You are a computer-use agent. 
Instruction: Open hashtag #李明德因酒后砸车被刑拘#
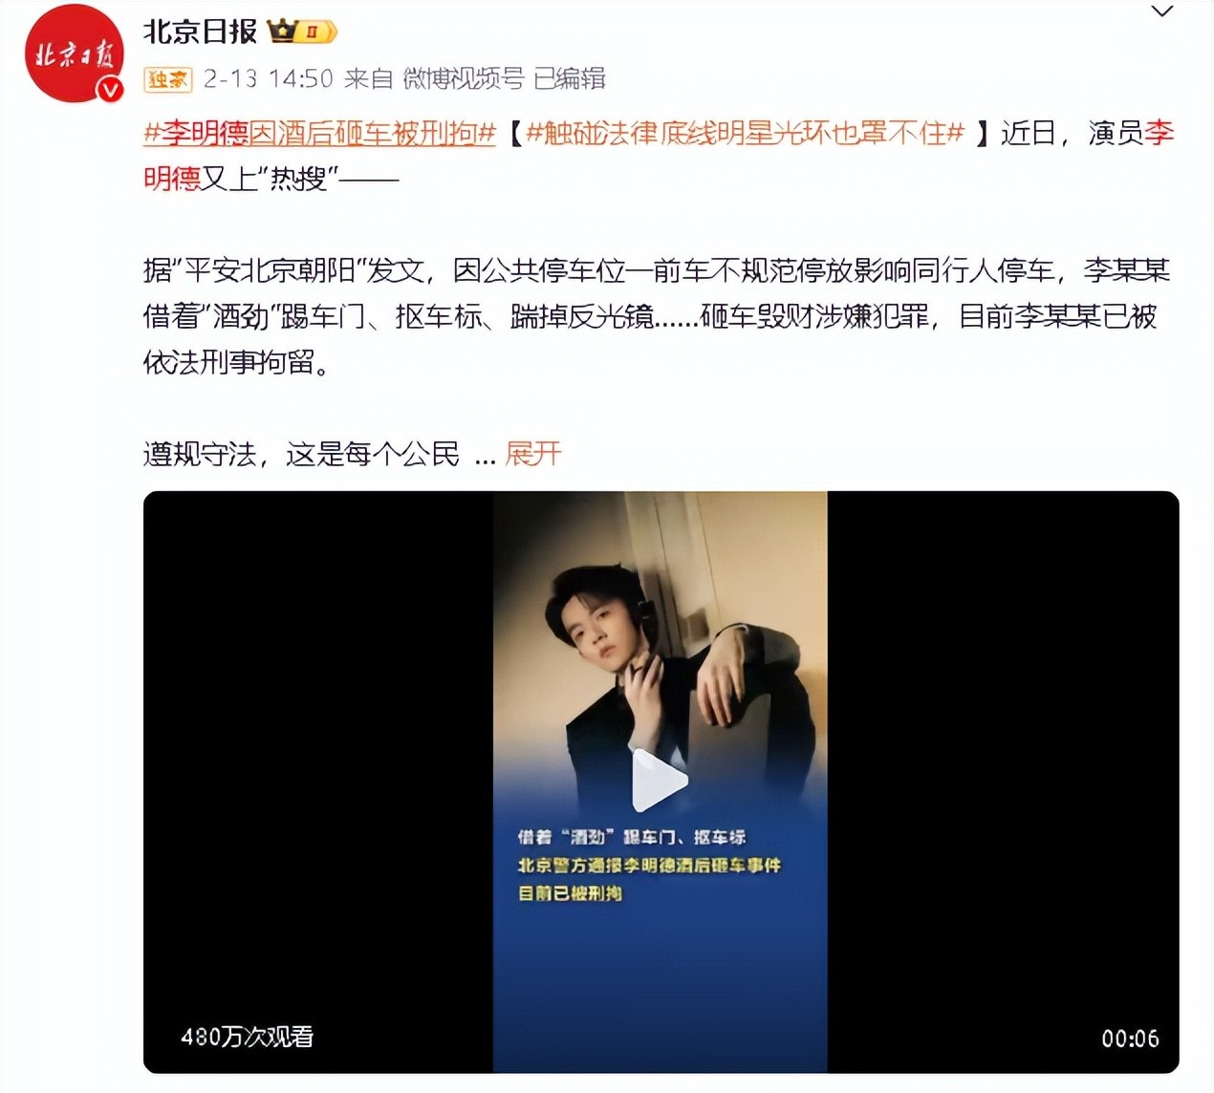[x=319, y=133]
